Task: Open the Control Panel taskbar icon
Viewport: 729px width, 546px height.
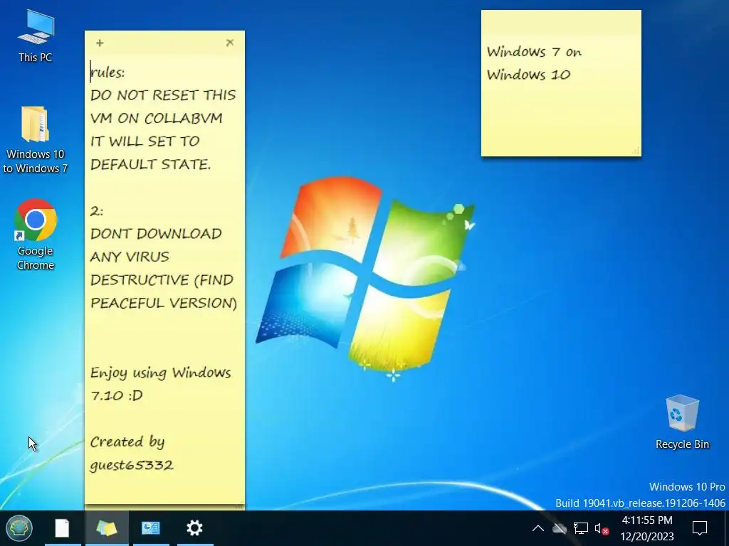Action: click(x=151, y=528)
